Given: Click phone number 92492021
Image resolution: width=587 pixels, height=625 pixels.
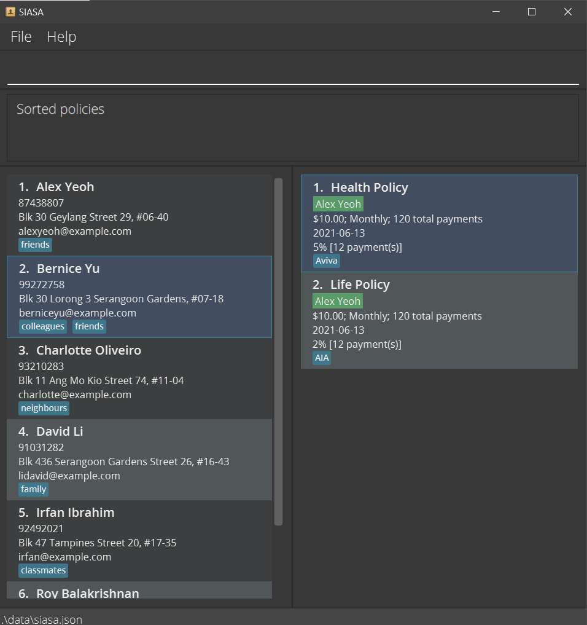Looking at the screenshot, I should point(41,529).
